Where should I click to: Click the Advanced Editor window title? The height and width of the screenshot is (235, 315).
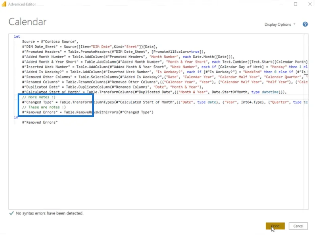pyautogui.click(x=22, y=4)
